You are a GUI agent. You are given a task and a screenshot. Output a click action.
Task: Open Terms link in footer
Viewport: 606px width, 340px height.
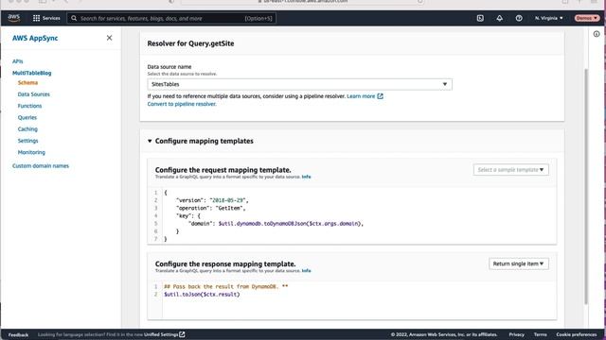click(541, 334)
